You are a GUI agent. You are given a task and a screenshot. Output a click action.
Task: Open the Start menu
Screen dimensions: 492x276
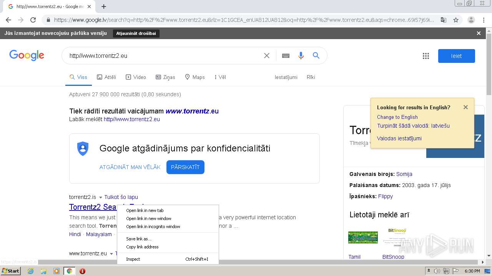(x=10, y=271)
